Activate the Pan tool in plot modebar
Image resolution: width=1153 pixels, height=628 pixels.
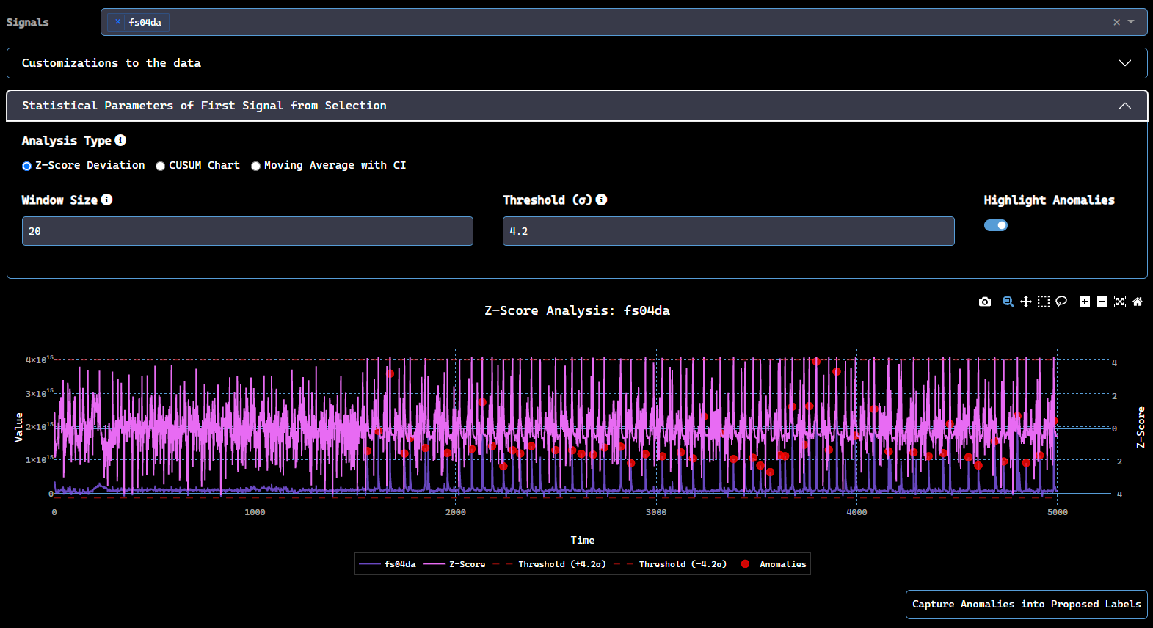coord(1026,302)
